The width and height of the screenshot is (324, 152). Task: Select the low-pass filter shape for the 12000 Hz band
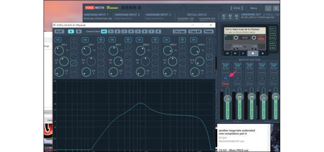(209, 57)
